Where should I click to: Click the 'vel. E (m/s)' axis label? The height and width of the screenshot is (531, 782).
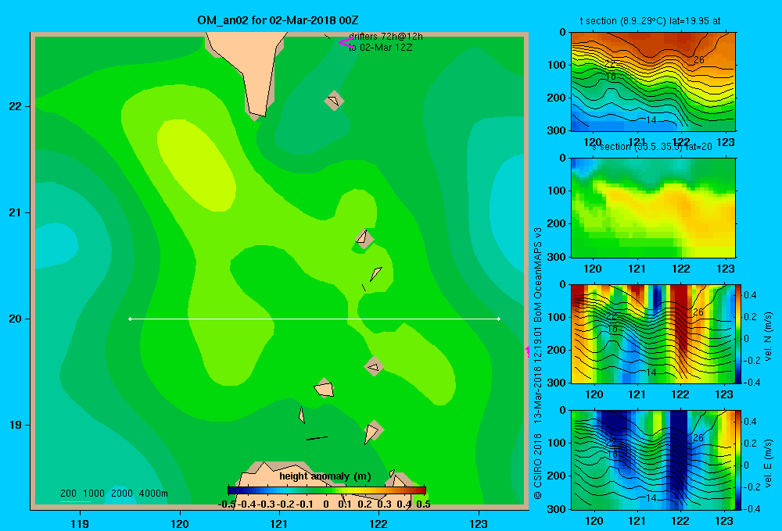(768, 463)
